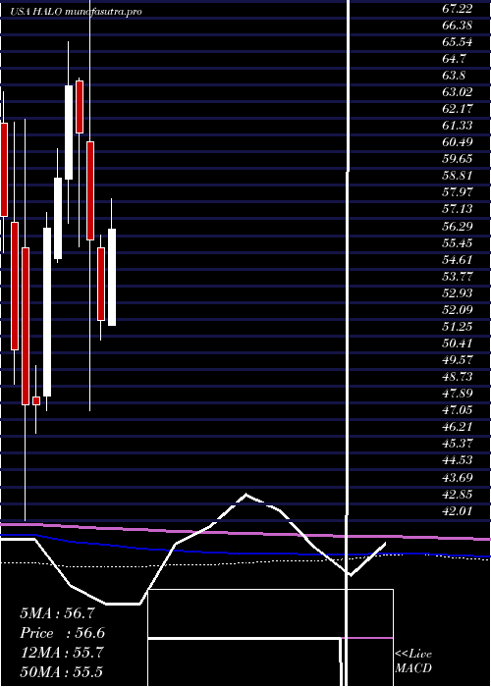Select the 58.81 price axis label

point(457,176)
